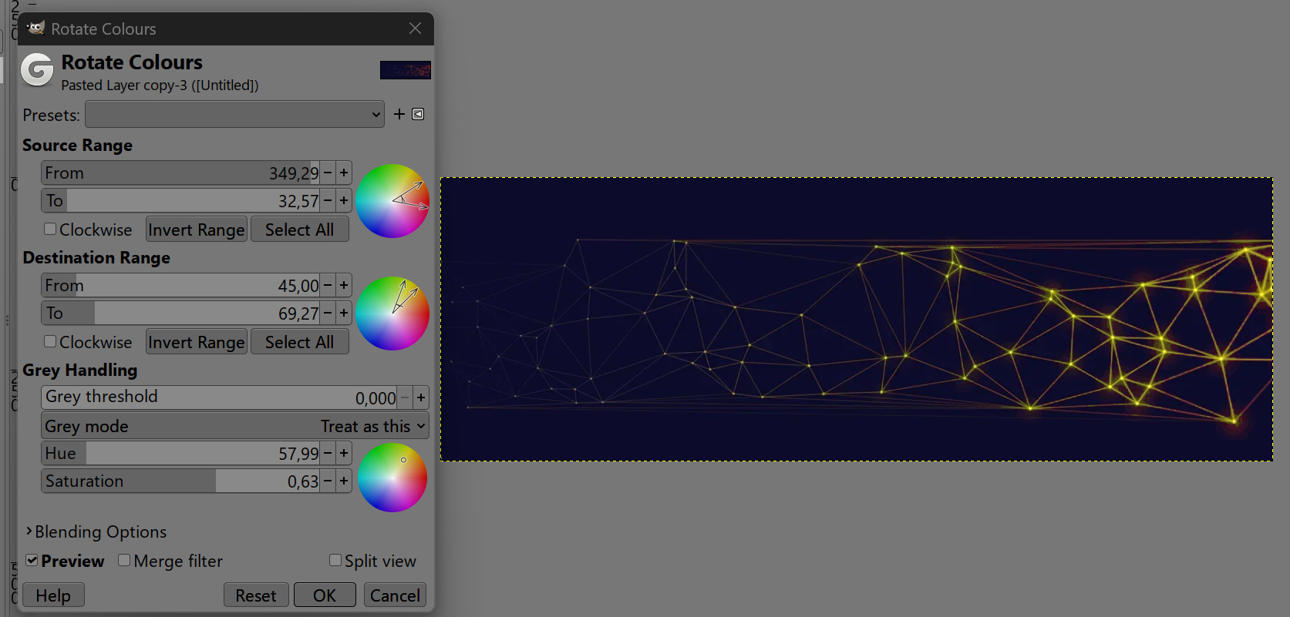Cancel the Rotate Colours dialog
Screen dimensions: 1290x617
[x=395, y=595]
